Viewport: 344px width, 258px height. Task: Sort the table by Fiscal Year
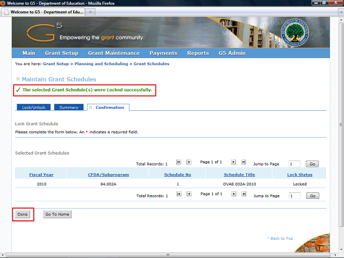pos(41,175)
